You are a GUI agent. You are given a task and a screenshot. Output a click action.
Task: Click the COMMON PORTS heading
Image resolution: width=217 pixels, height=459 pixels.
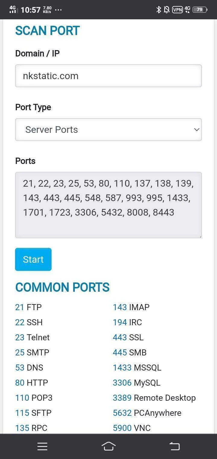coord(62,287)
